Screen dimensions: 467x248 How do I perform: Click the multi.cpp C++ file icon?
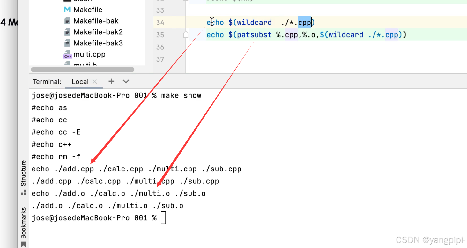[67, 54]
